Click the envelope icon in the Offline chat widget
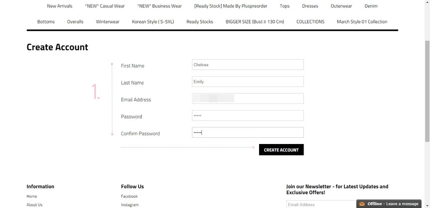430x208 pixels. click(362, 204)
